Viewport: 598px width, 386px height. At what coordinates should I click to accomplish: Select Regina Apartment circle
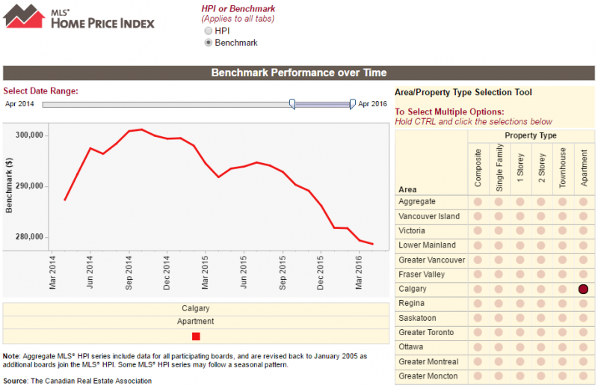(x=583, y=304)
